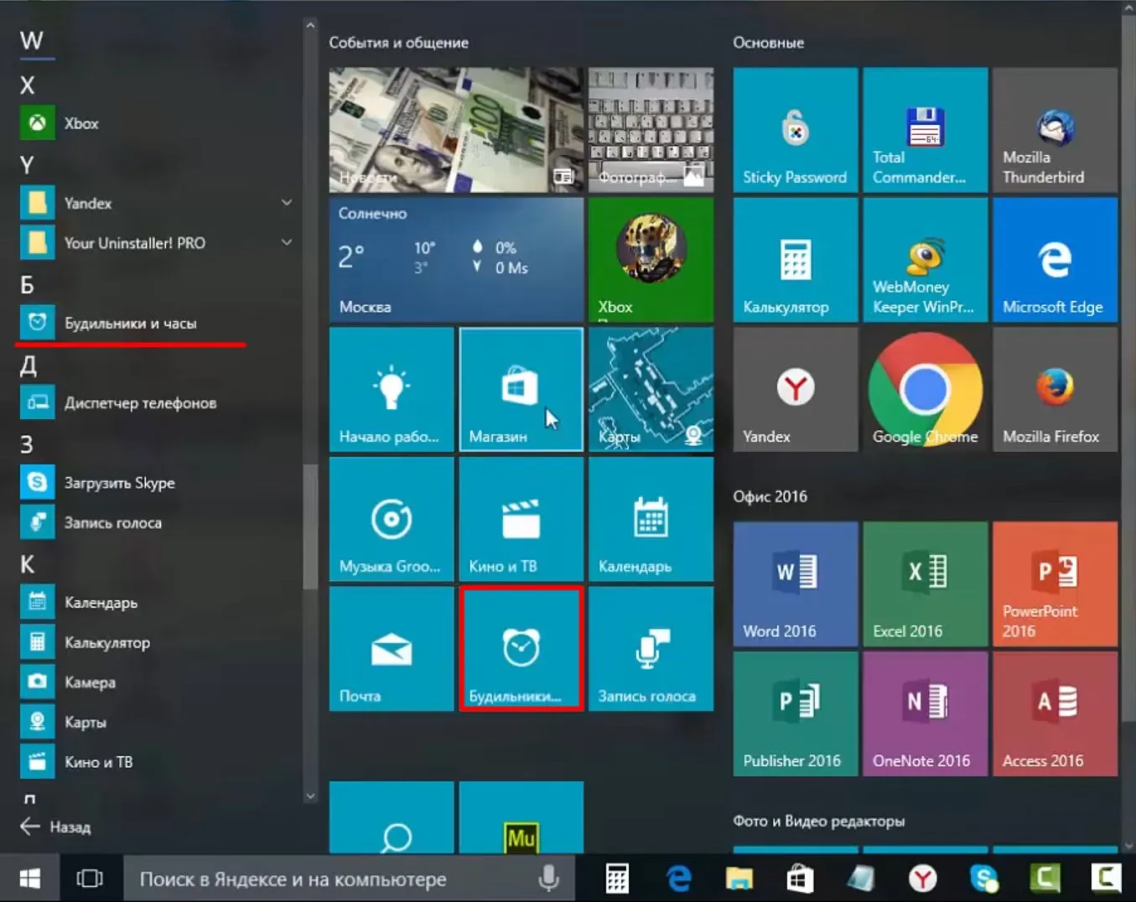Open the Excel 2016 tile
The image size is (1136, 902).
(926, 584)
